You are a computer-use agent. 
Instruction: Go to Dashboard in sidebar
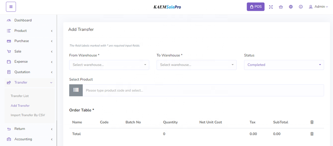(23, 20)
